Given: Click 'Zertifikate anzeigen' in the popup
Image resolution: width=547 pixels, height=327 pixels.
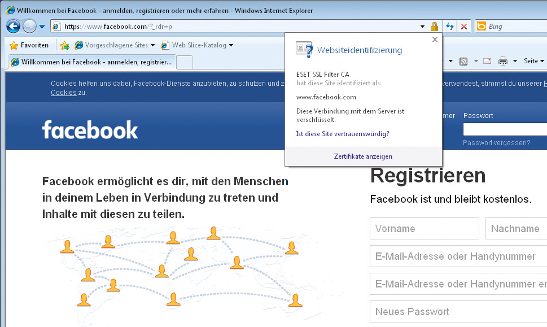Looking at the screenshot, I should [x=363, y=156].
